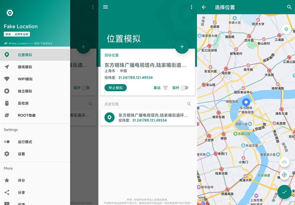Viewport: 295px width, 205px height.
Task: Click the cell tower antenna icon
Action: point(165,88)
